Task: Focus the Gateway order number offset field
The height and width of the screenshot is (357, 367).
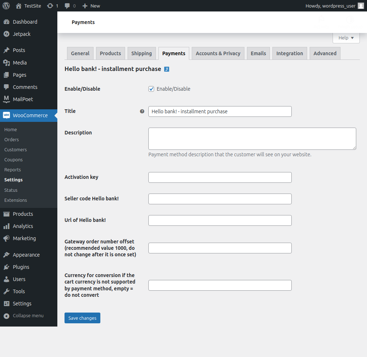Action: (x=220, y=248)
